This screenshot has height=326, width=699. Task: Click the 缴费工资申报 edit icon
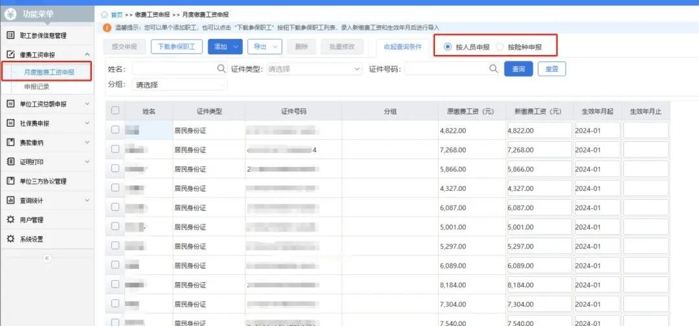(x=11, y=55)
